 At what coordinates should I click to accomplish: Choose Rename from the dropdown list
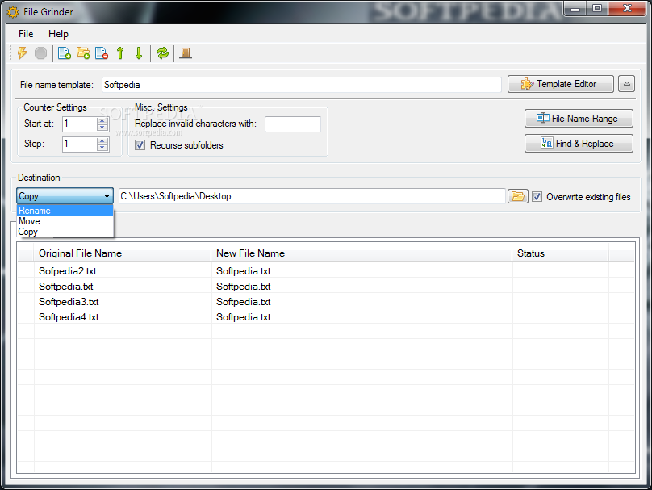pos(65,211)
